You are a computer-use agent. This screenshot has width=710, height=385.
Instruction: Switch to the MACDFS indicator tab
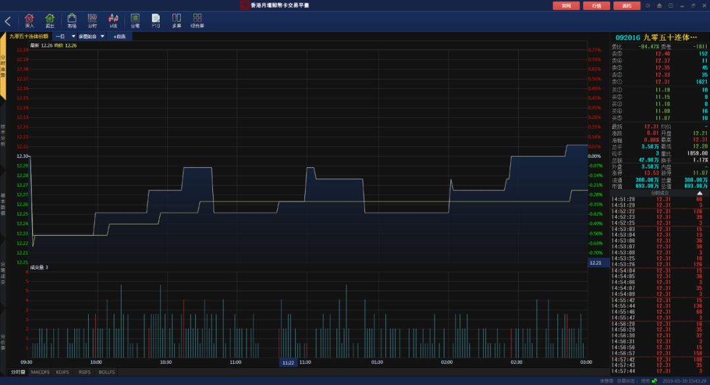coord(40,372)
